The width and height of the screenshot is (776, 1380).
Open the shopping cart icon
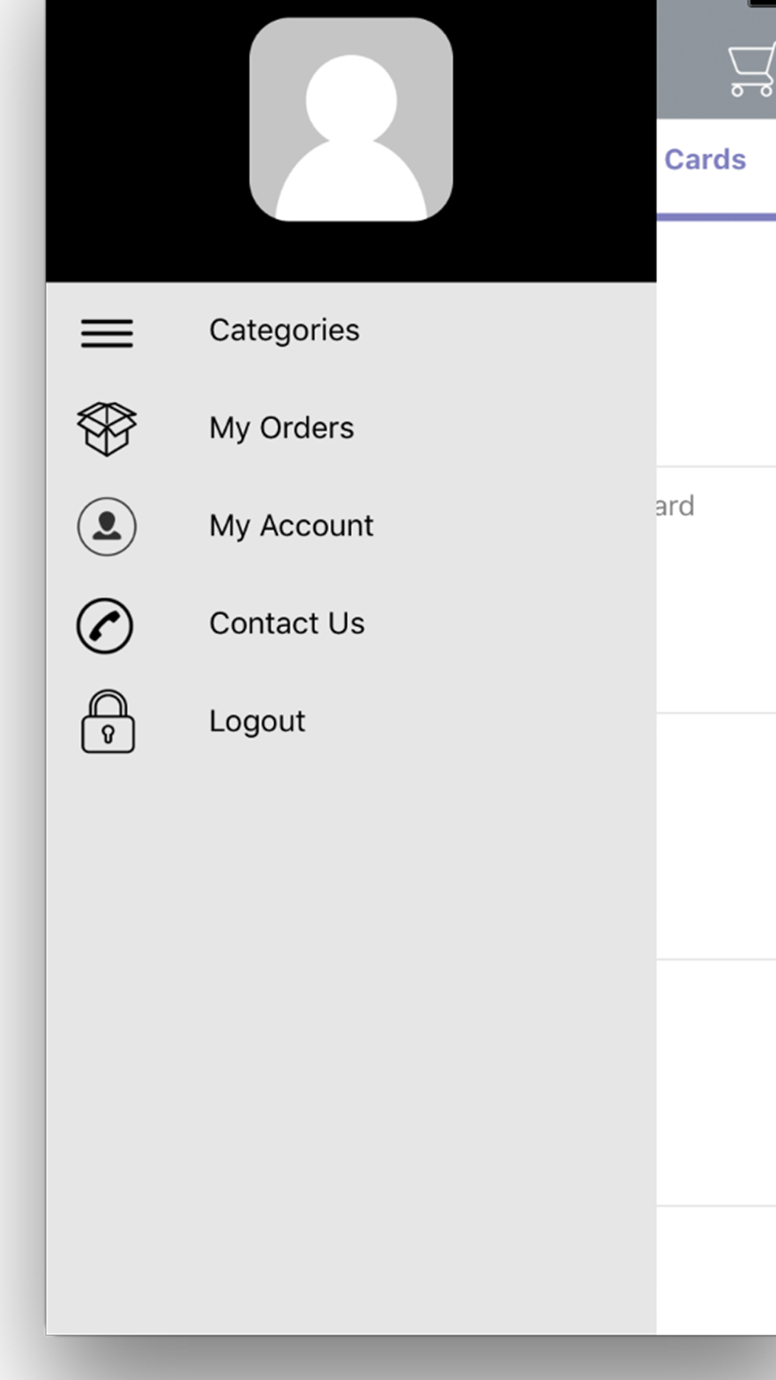click(750, 71)
